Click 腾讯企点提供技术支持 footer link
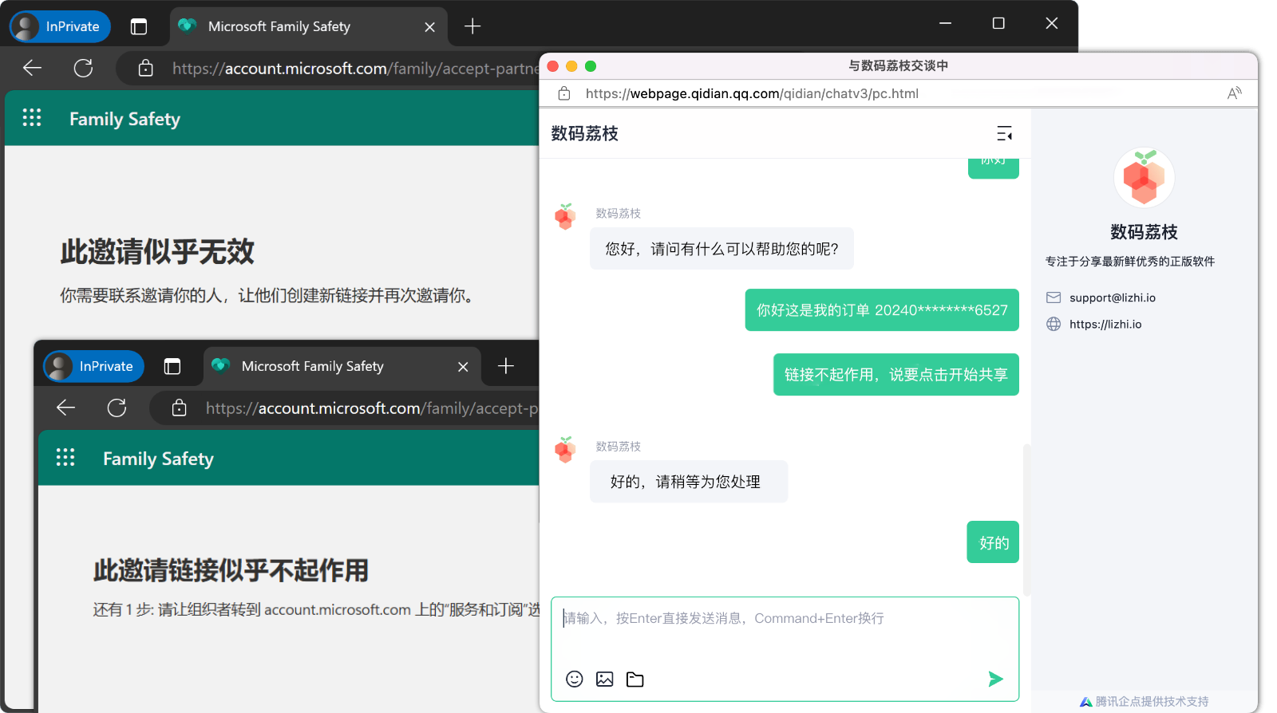This screenshot has width=1277, height=713. [1144, 702]
